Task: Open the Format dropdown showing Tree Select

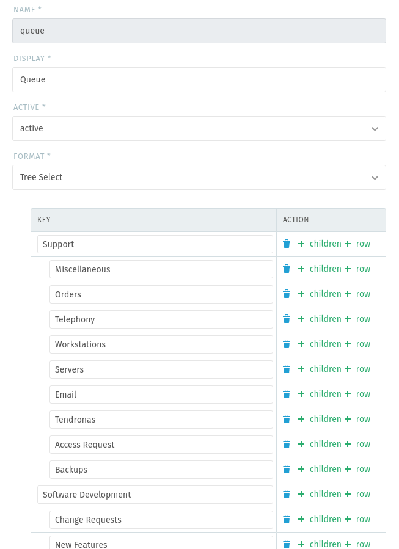Action: pyautogui.click(x=199, y=178)
